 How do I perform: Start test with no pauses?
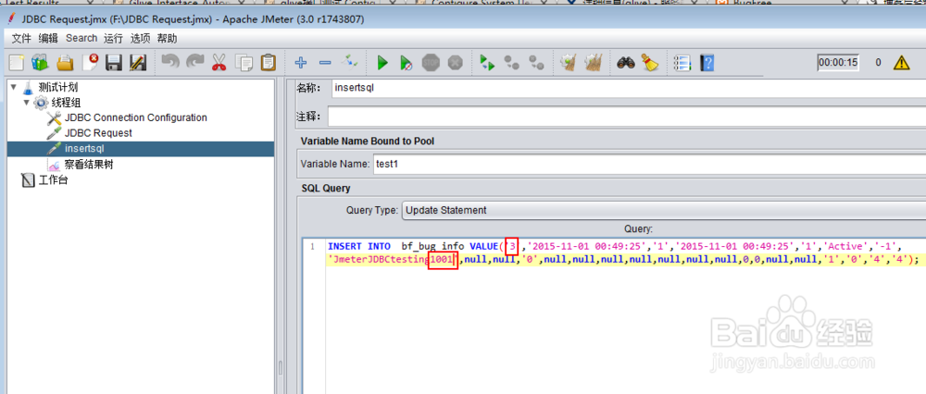click(x=407, y=62)
